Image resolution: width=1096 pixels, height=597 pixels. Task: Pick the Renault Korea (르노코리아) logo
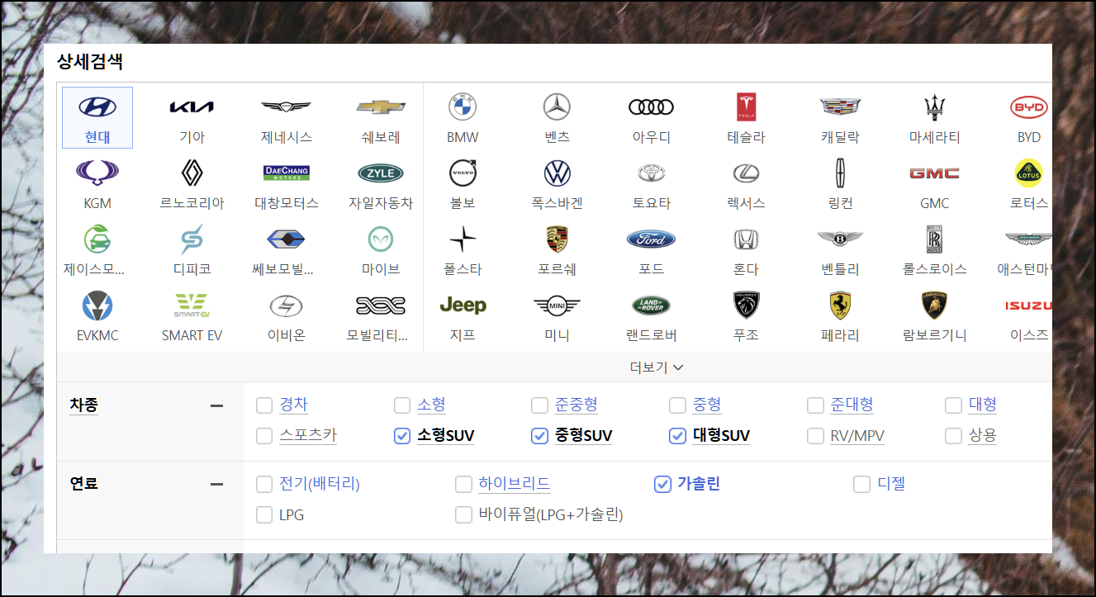click(192, 173)
